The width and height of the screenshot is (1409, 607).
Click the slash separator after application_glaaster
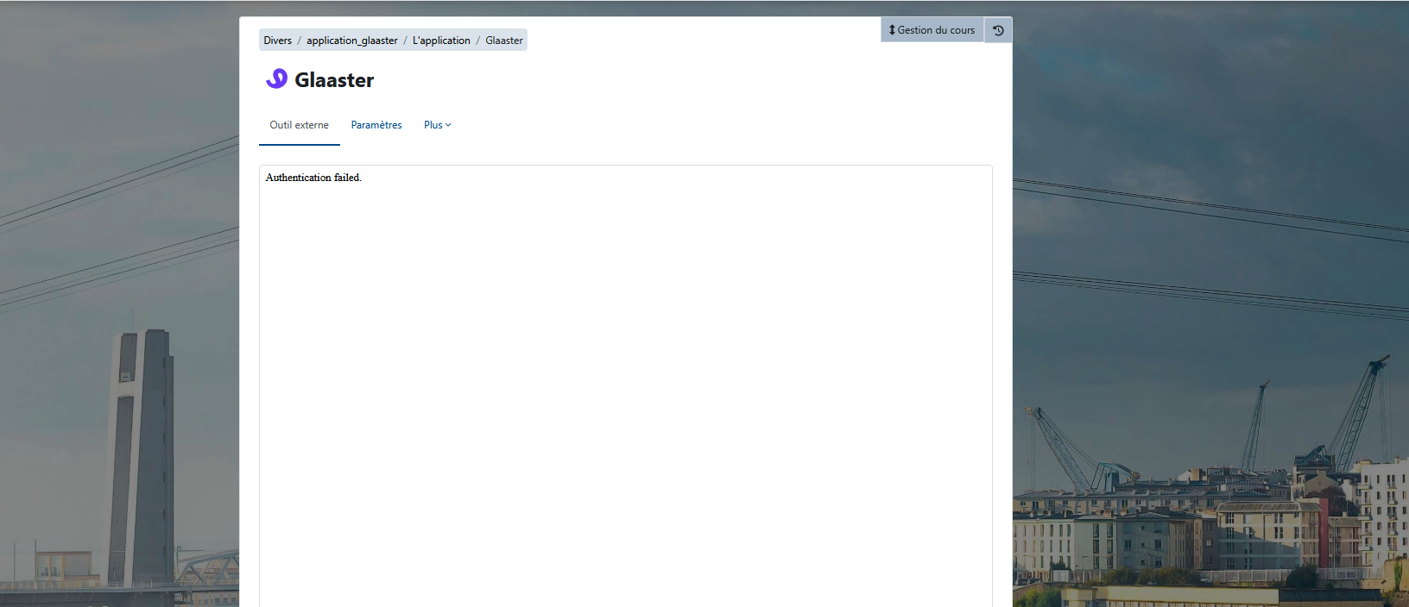point(405,41)
